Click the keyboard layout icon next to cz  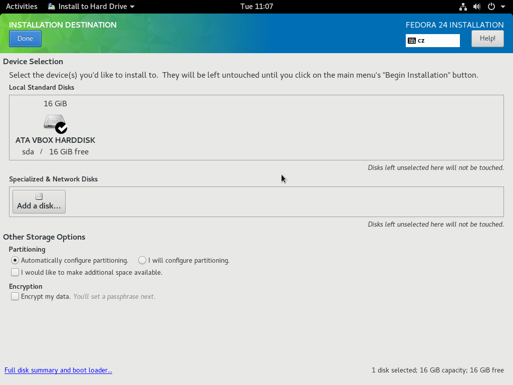[412, 41]
